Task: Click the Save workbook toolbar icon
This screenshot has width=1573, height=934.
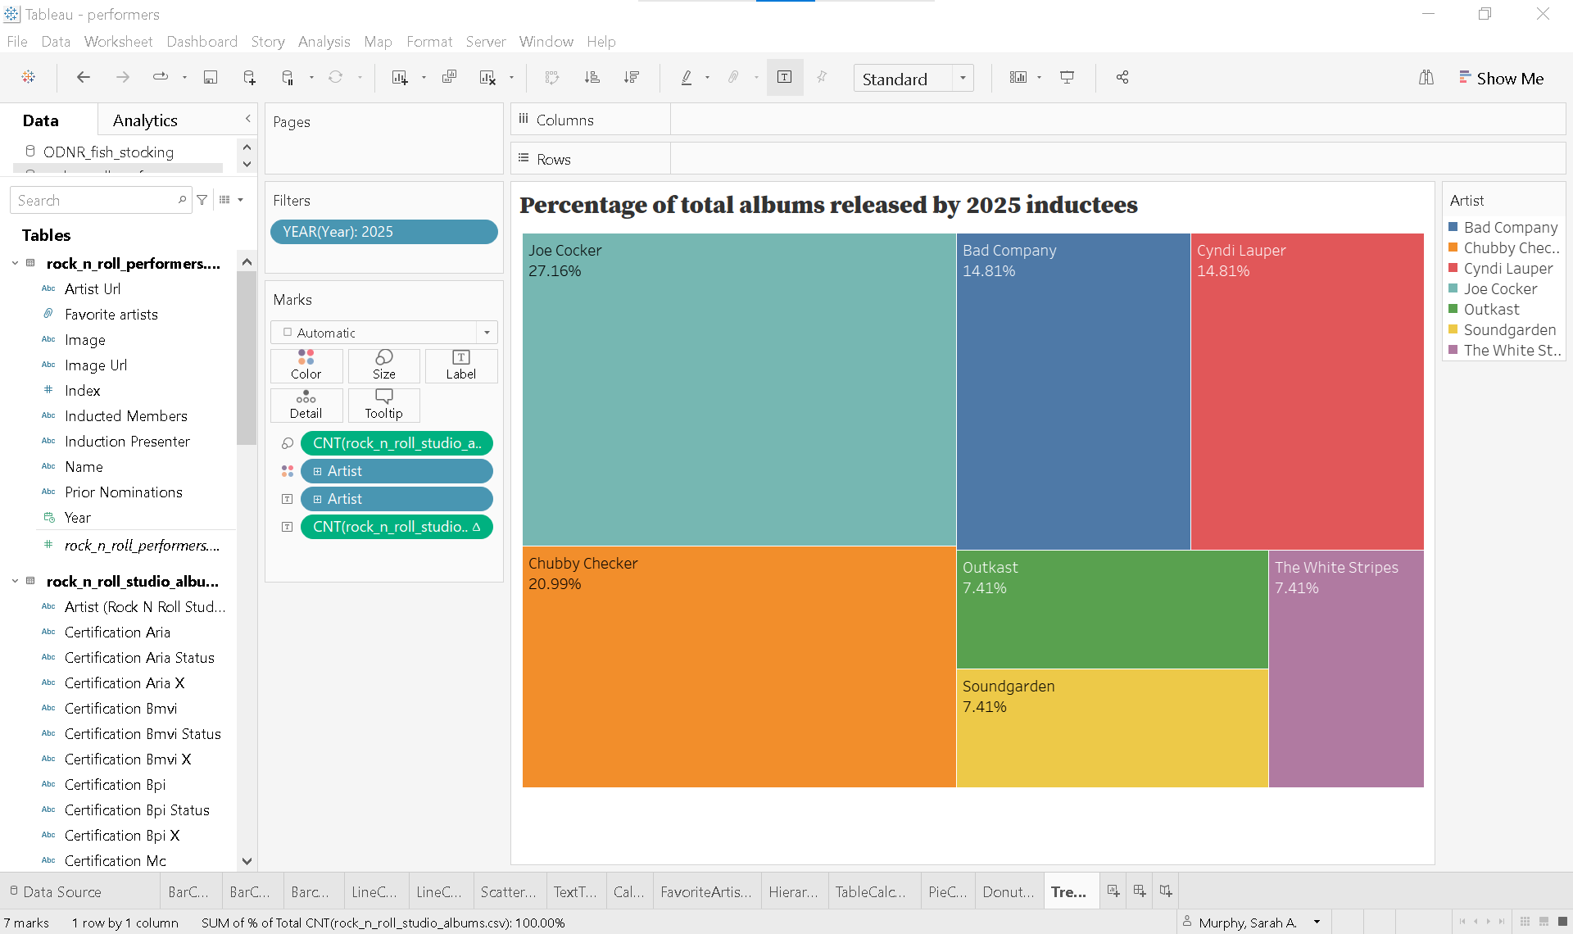Action: 211,77
